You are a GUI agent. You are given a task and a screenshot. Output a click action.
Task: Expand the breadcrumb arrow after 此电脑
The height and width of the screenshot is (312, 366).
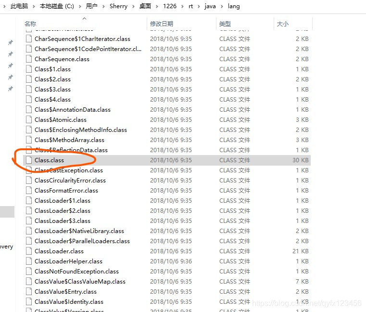click(34, 6)
